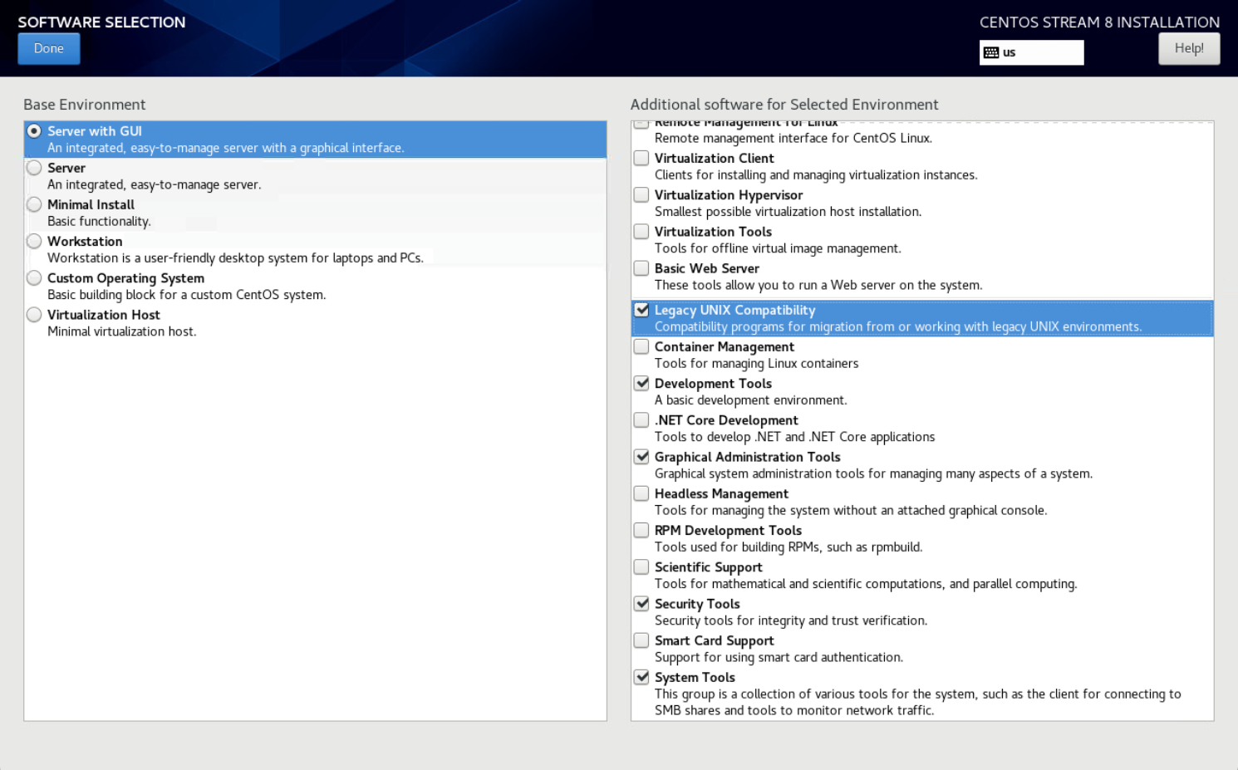The height and width of the screenshot is (770, 1238).
Task: Click 'Tools for offline virtual image management.'
Action: coord(778,248)
